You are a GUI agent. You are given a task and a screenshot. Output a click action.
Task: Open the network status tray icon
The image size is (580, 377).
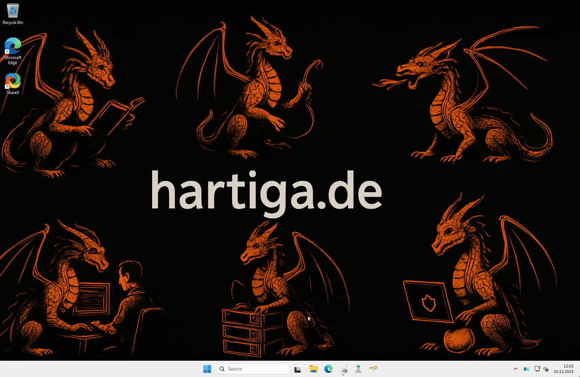[537, 369]
